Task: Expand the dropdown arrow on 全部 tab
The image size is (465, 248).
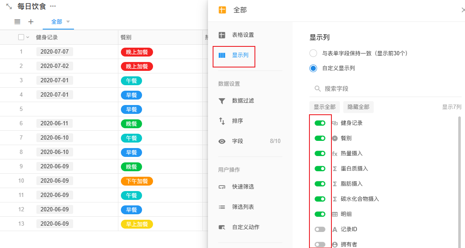Action: click(68, 22)
